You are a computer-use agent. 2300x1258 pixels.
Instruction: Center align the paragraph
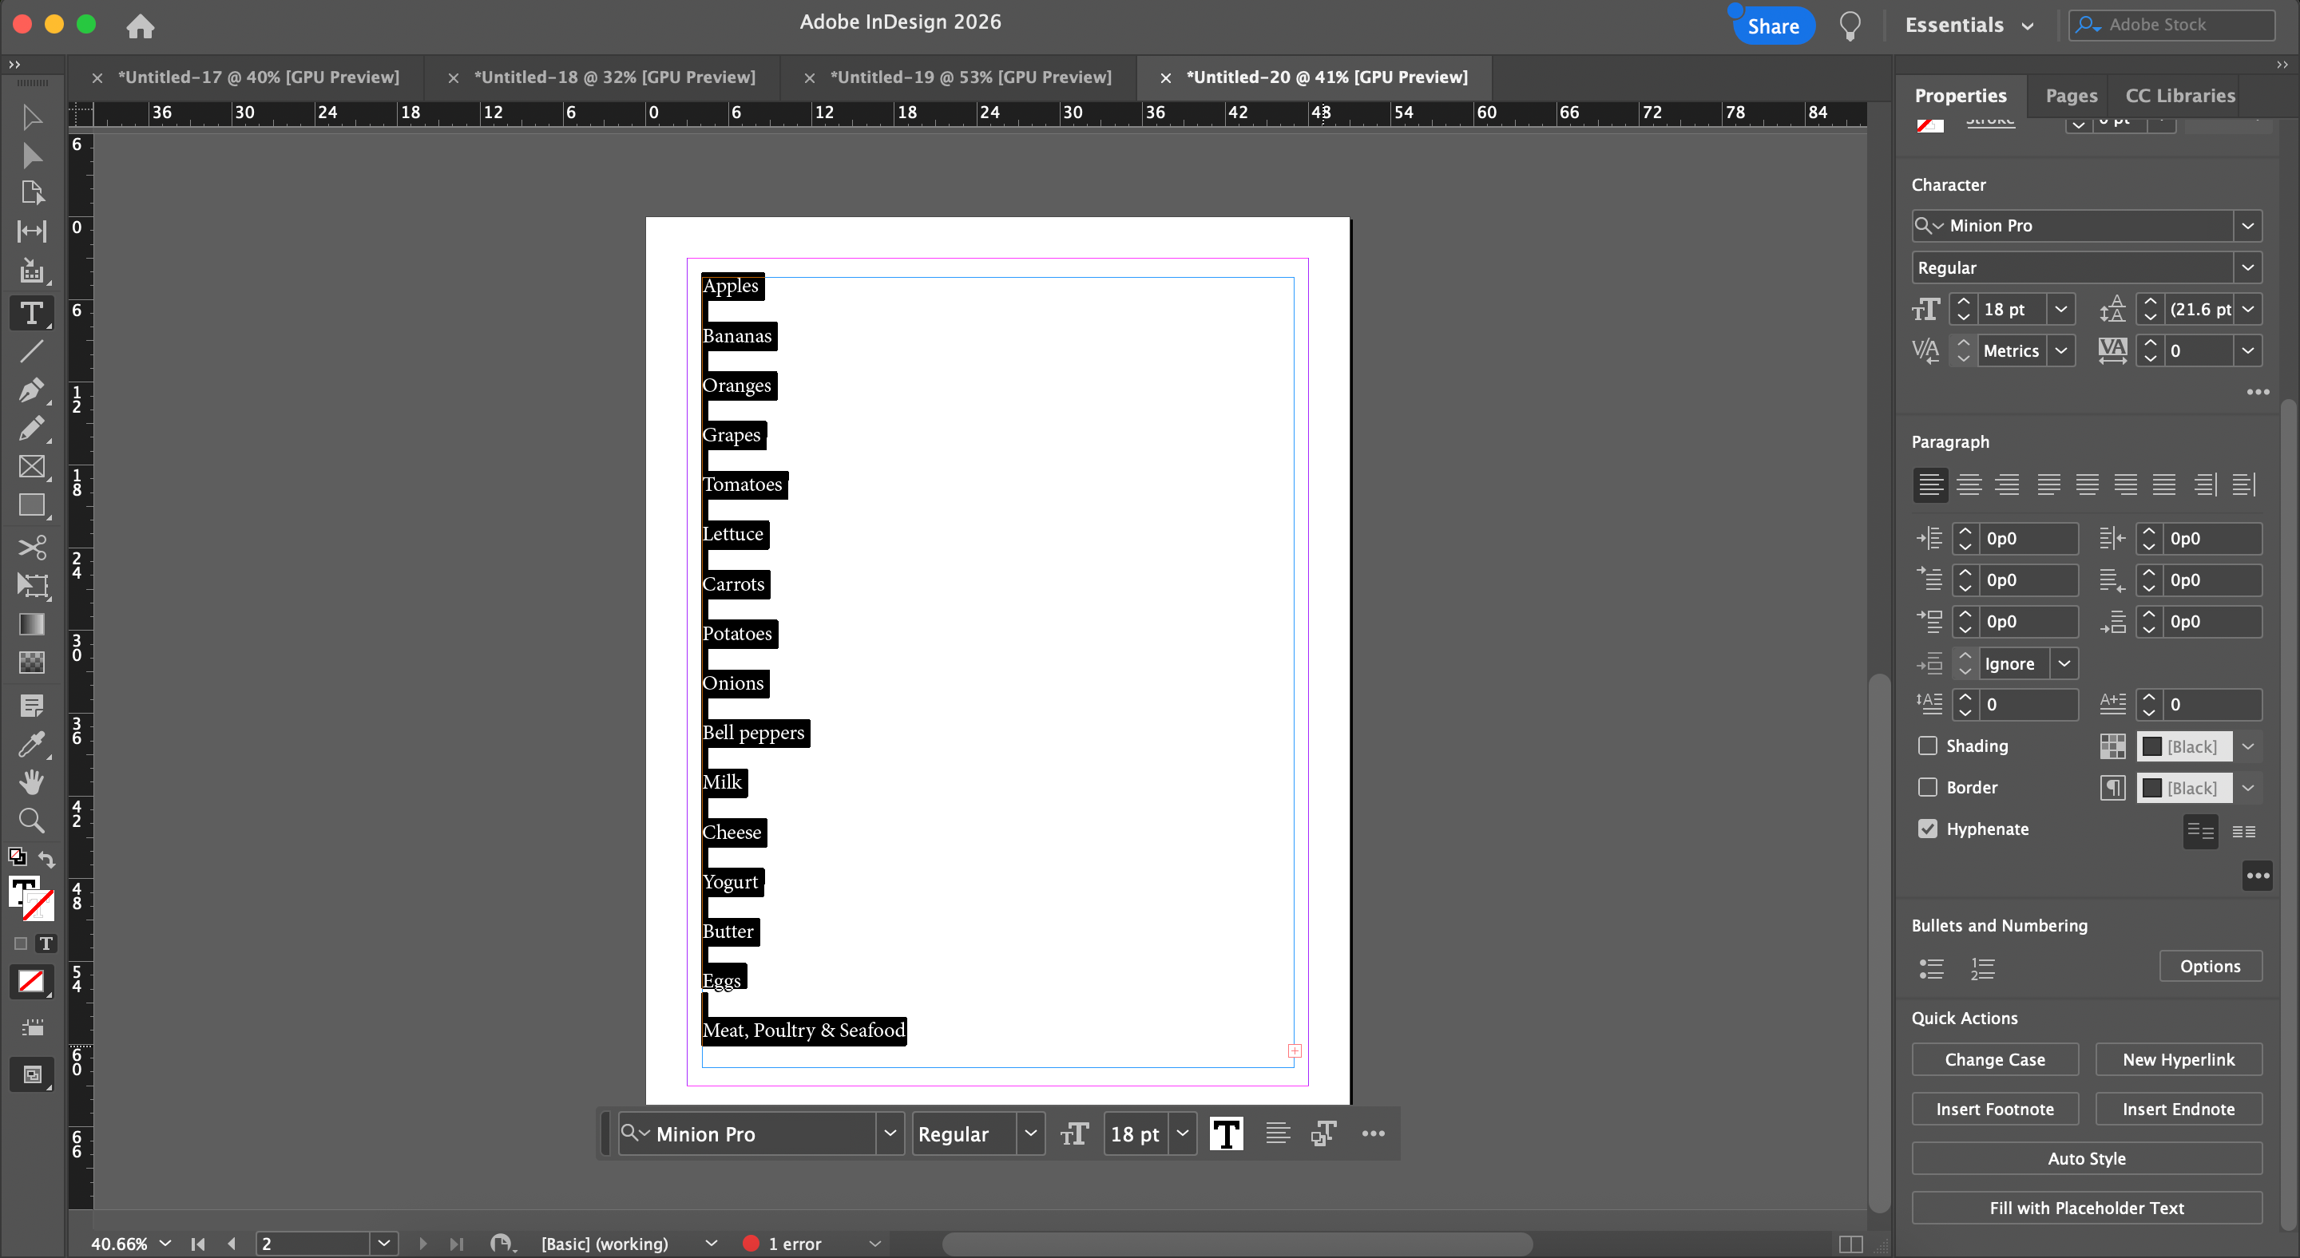[x=1969, y=485]
